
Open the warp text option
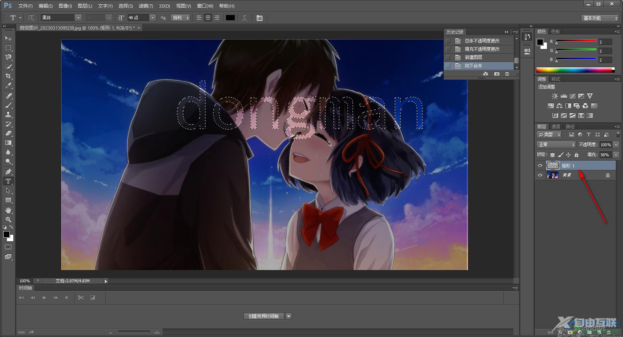pyautogui.click(x=244, y=18)
